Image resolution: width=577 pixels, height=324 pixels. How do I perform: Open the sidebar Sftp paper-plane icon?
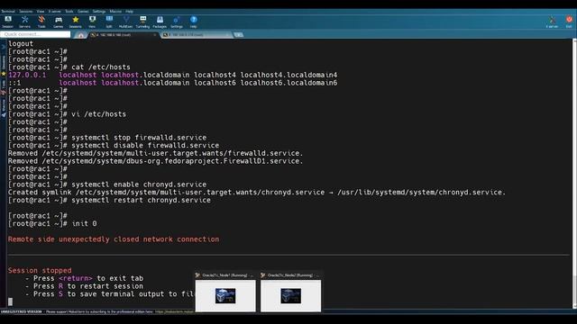(x=4, y=115)
